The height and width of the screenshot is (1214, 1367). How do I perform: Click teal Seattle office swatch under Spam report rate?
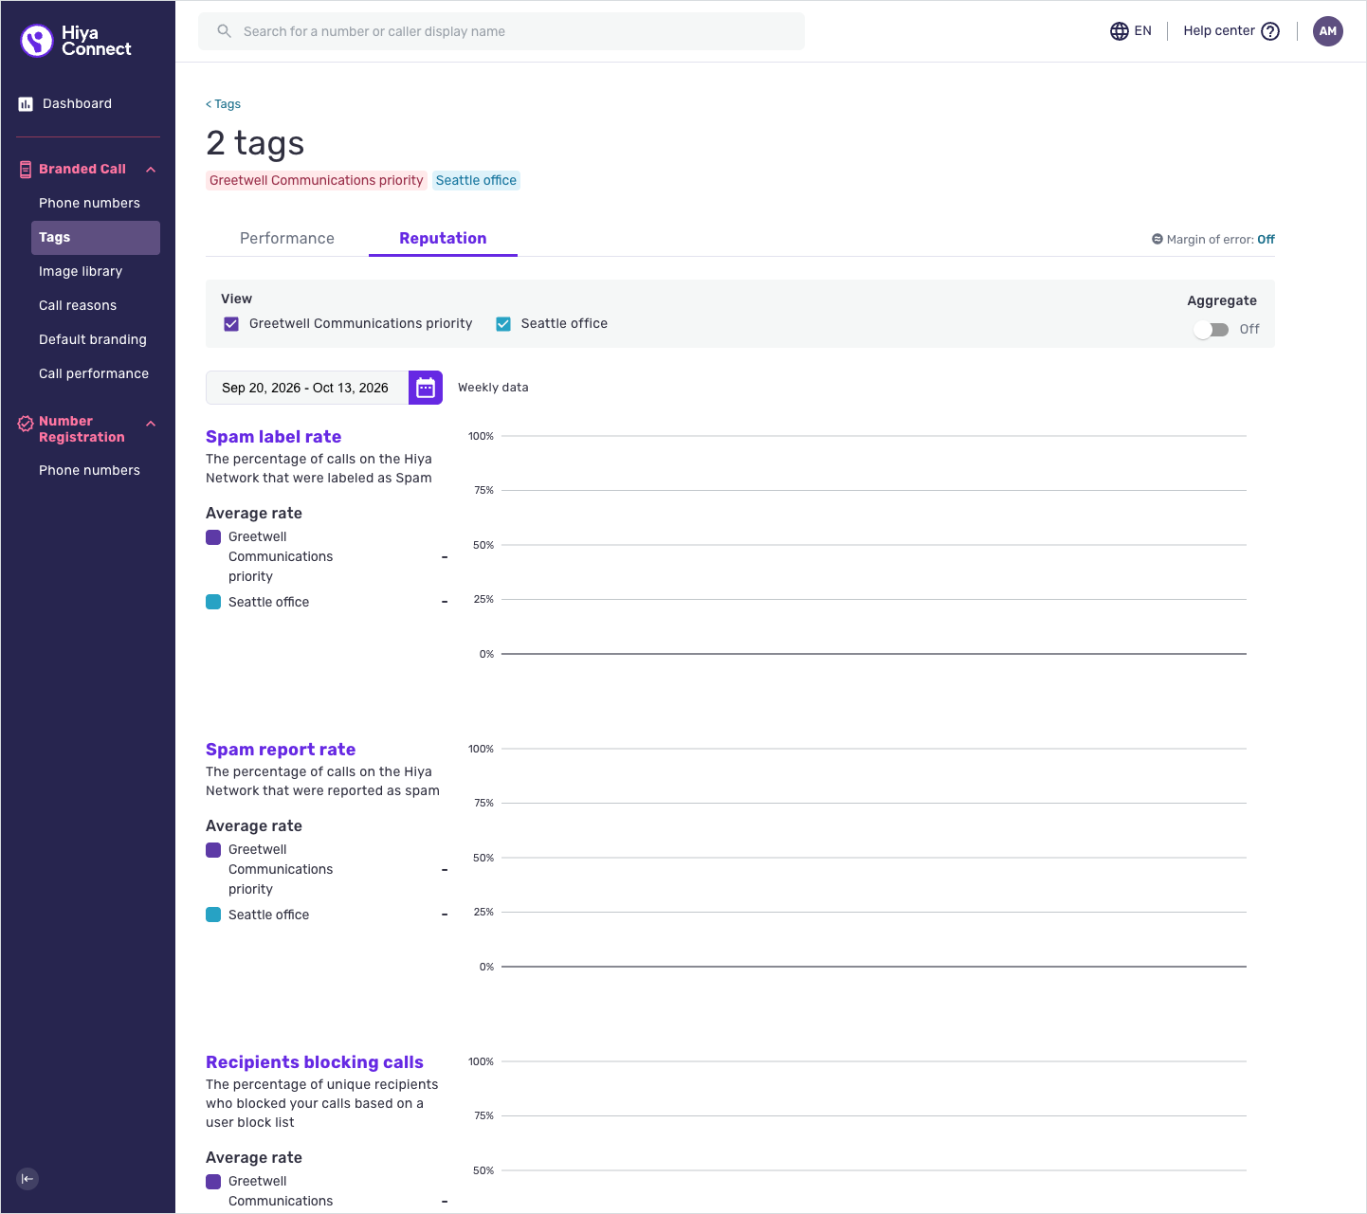213,915
